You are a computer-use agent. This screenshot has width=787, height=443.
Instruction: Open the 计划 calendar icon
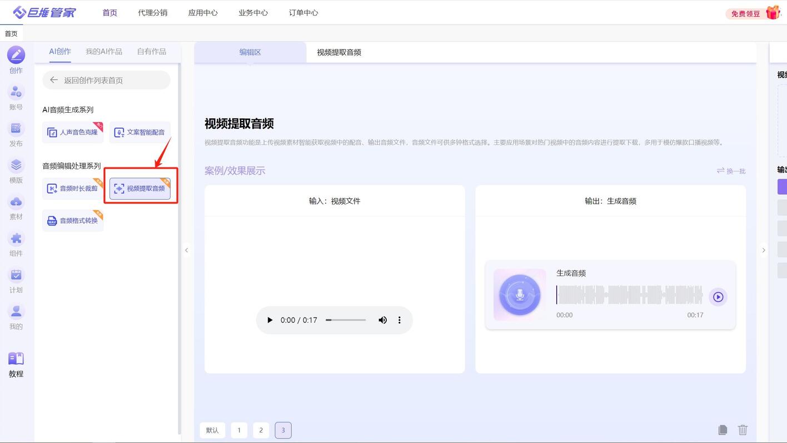(16, 275)
